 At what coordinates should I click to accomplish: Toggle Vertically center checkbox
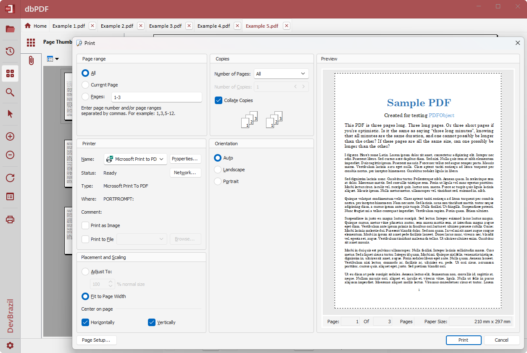tap(152, 322)
